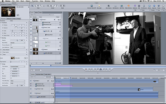Collapse the Transform section
Image resolution: width=166 pixels, height=104 pixels.
coord(1,23)
